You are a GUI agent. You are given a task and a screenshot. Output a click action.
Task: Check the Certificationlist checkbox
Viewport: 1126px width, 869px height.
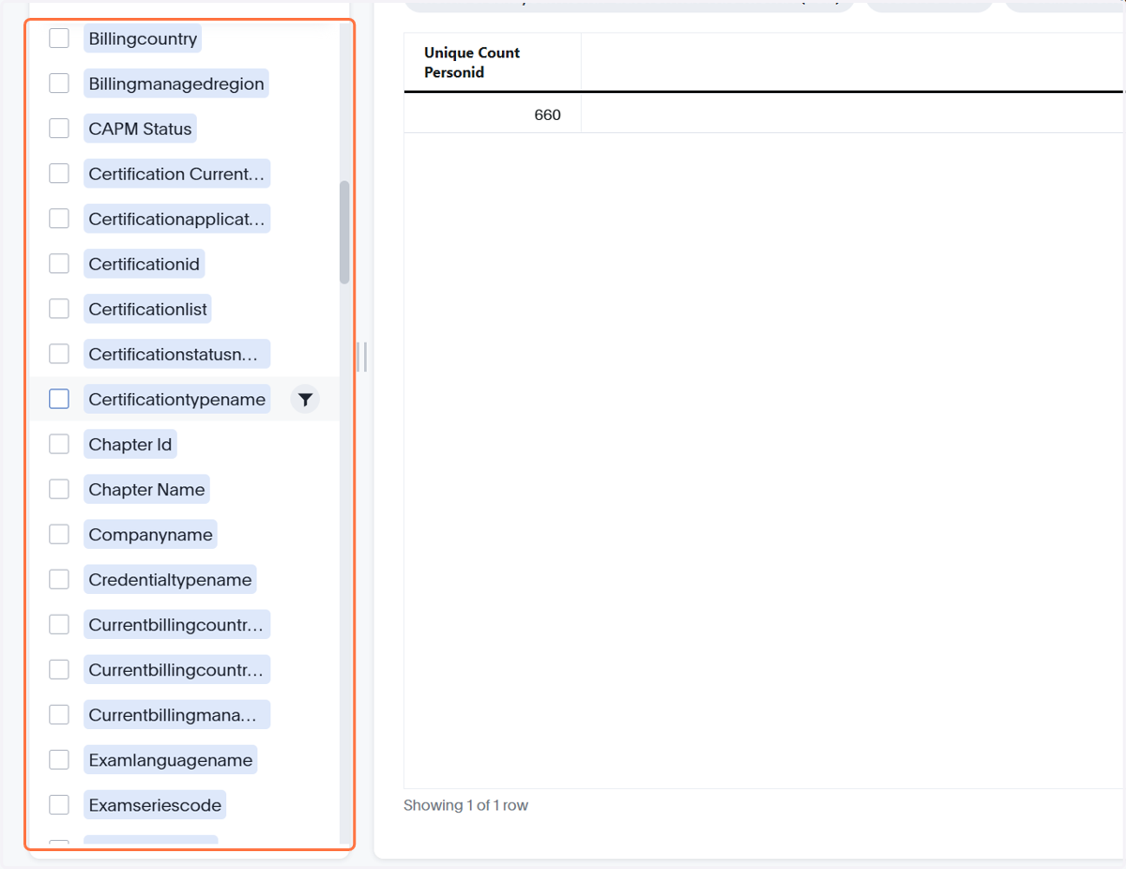(x=59, y=309)
